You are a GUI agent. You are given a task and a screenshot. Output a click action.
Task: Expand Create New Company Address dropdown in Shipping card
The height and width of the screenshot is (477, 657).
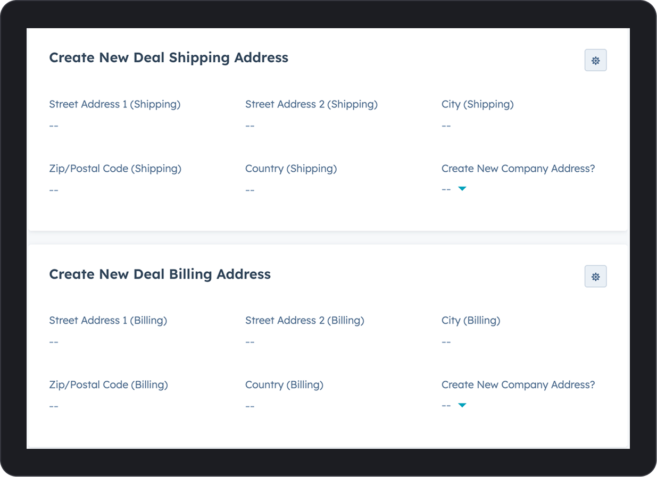(x=454, y=189)
